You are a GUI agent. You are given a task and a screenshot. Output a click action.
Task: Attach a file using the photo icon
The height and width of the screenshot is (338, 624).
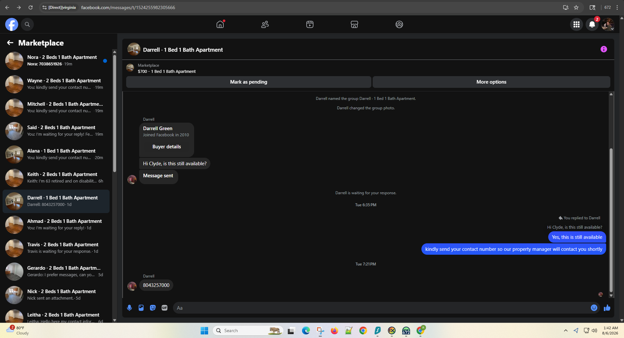pos(141,308)
